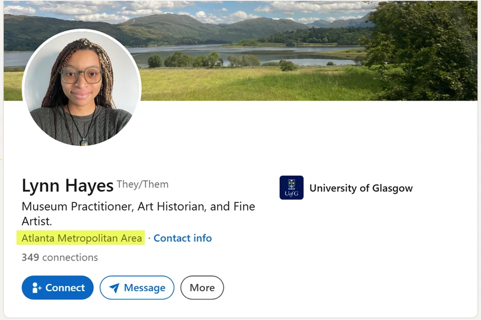Click the Lynn Hayes profile name
Screen dimensions: 481x320
point(67,186)
